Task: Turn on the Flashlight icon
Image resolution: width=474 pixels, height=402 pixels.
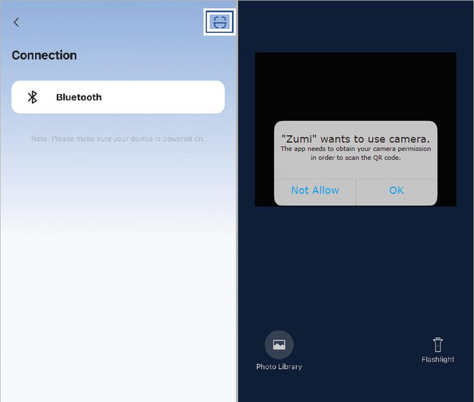Action: point(438,344)
